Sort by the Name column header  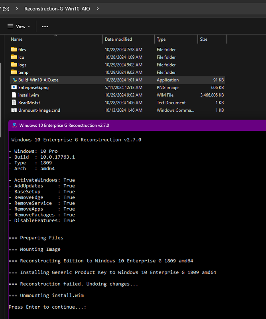16,39
